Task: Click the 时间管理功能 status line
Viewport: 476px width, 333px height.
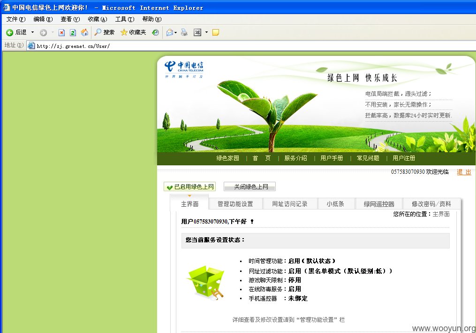Action: [x=292, y=261]
